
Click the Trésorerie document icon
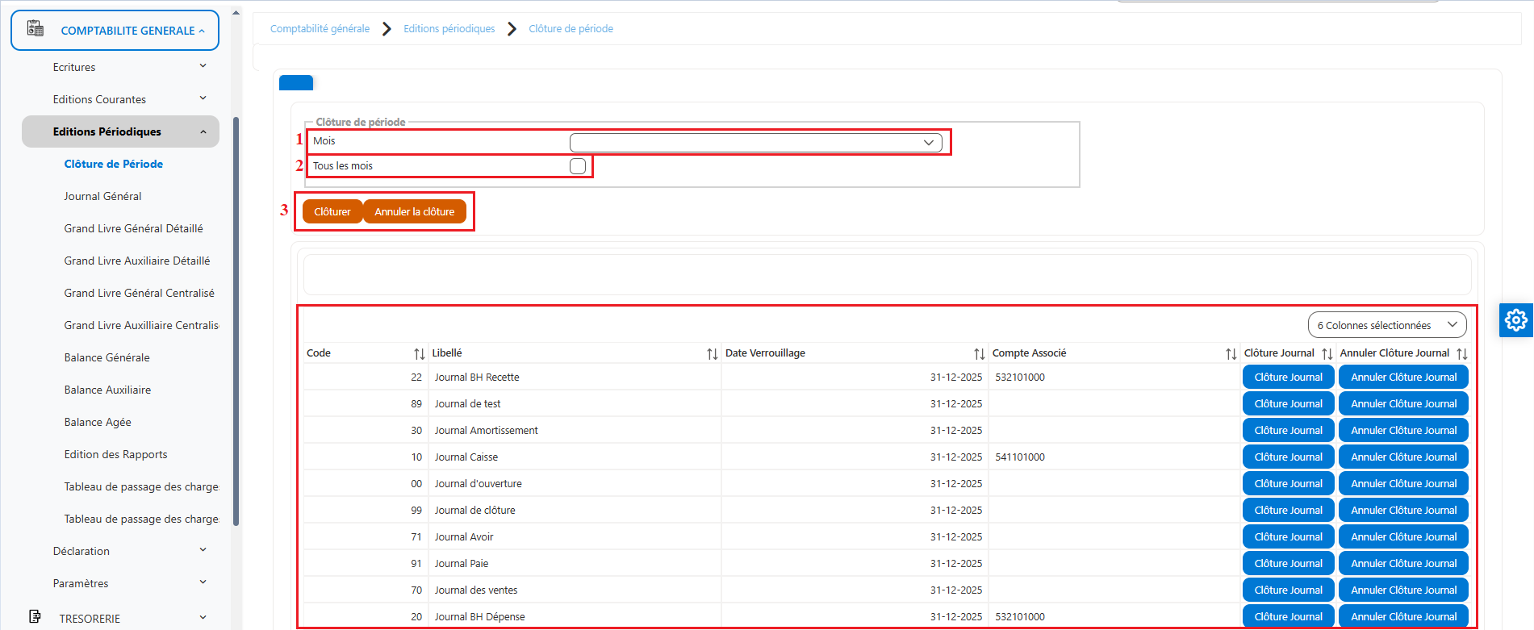point(35,616)
